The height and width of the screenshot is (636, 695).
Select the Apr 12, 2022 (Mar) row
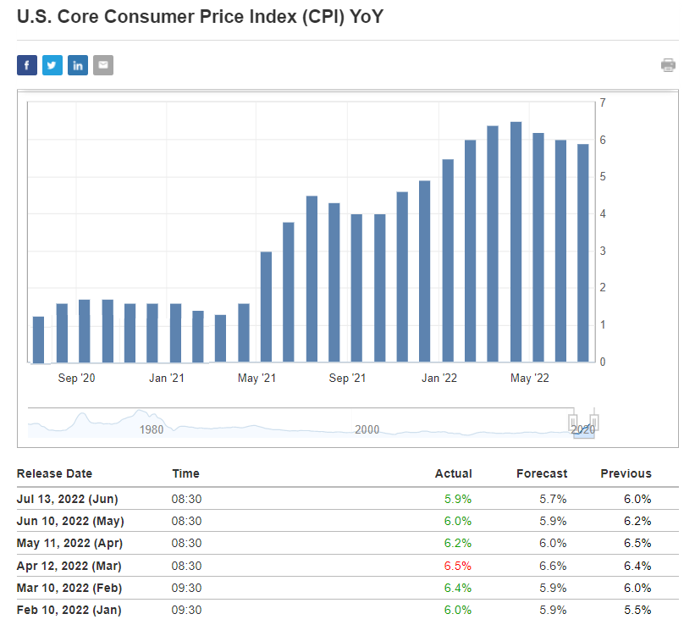[x=347, y=566]
